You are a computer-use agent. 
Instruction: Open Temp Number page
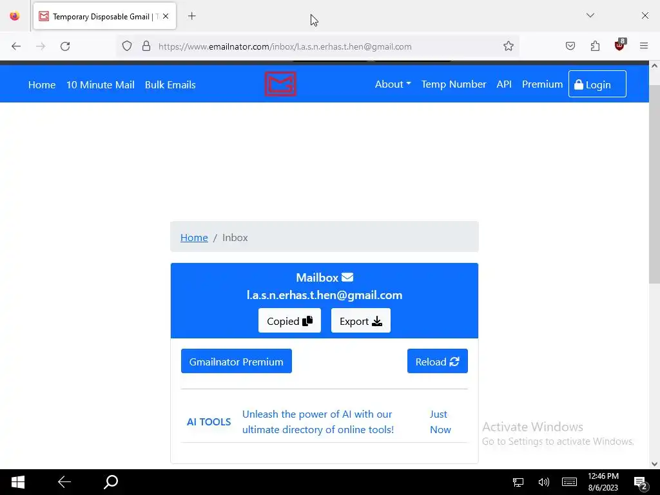point(454,84)
